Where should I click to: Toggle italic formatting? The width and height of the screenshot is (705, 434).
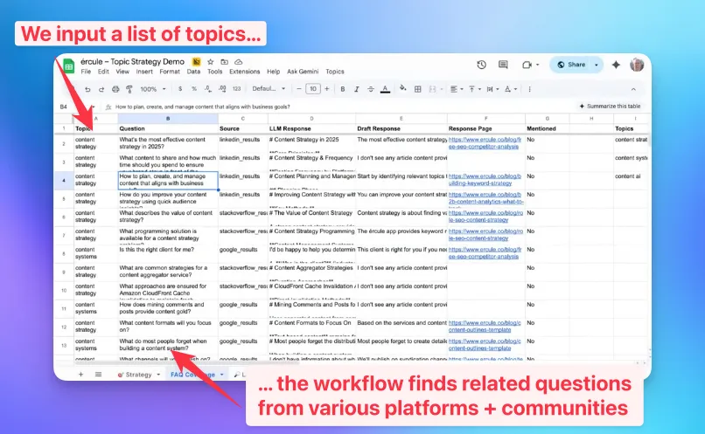point(356,89)
